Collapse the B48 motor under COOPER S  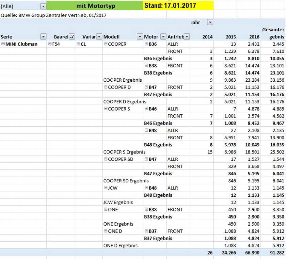pyautogui.click(x=146, y=130)
